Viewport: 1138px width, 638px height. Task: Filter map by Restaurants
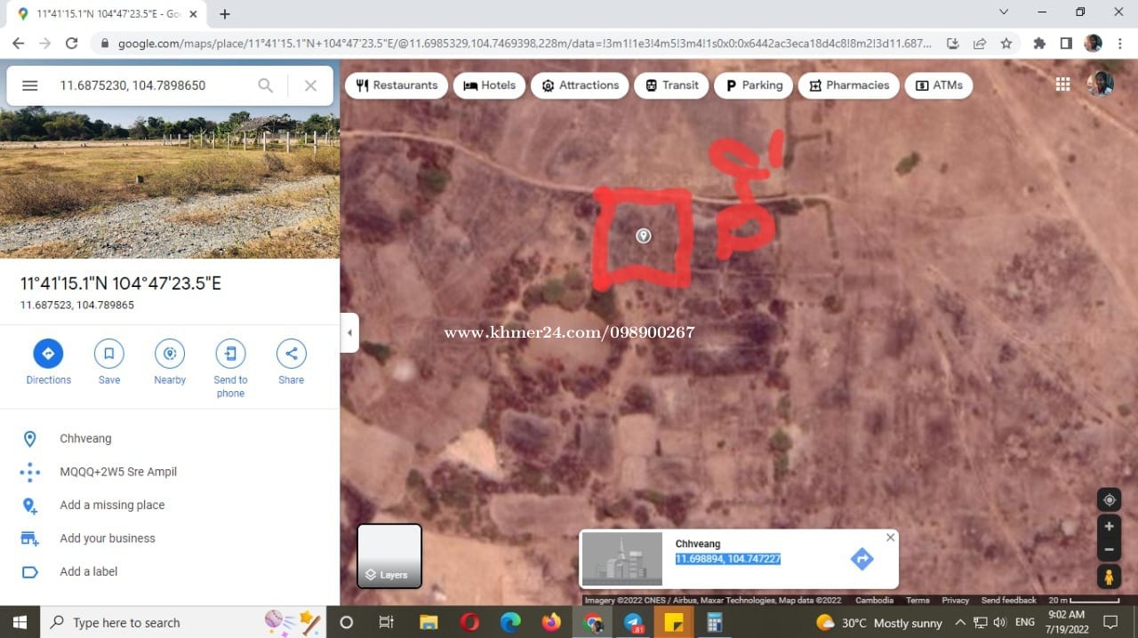[397, 85]
